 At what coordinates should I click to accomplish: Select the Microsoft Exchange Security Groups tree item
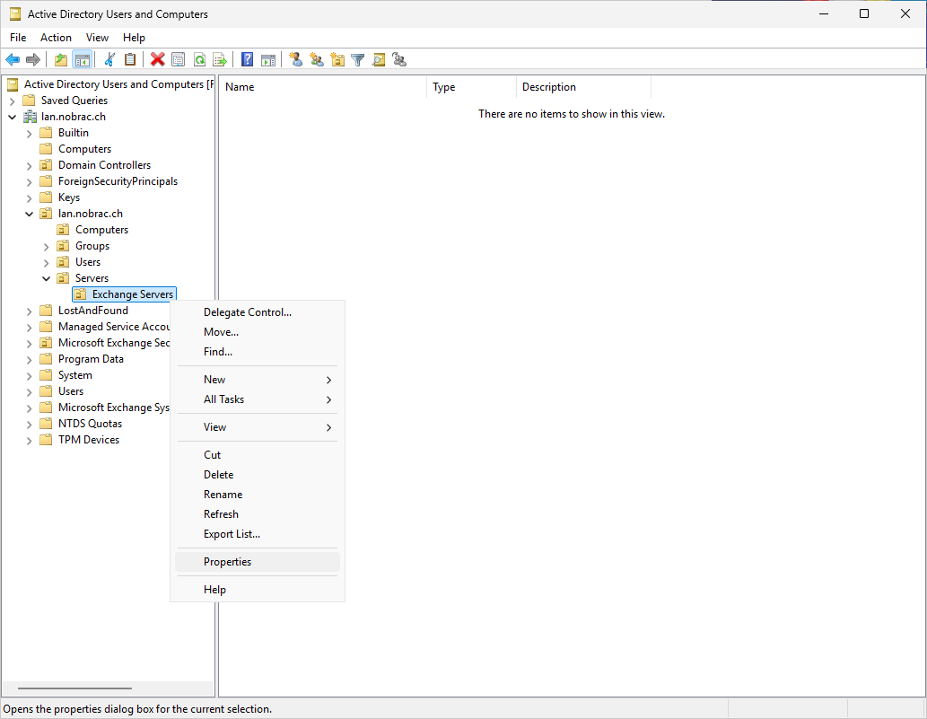click(113, 343)
